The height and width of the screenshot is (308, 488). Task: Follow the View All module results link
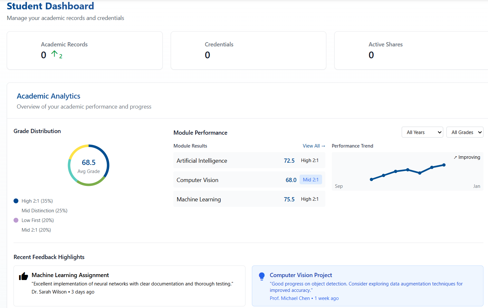[x=313, y=146]
